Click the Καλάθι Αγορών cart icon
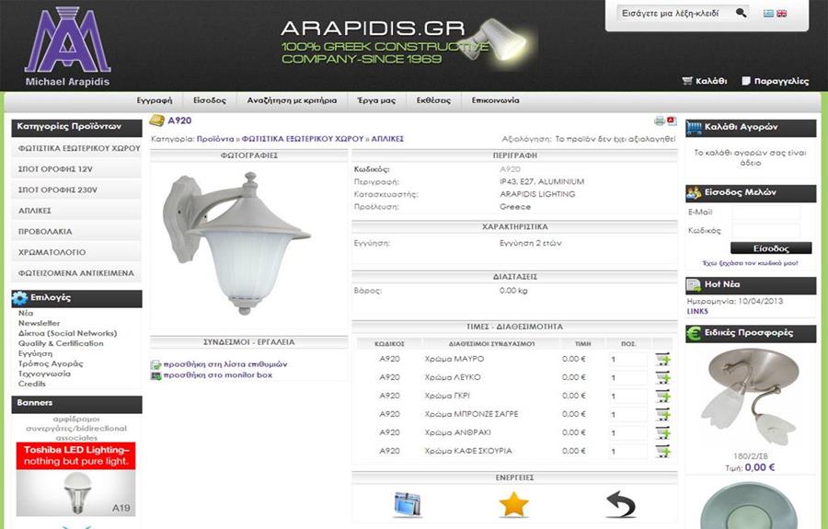Viewport: 828px width, 529px height. point(694,128)
